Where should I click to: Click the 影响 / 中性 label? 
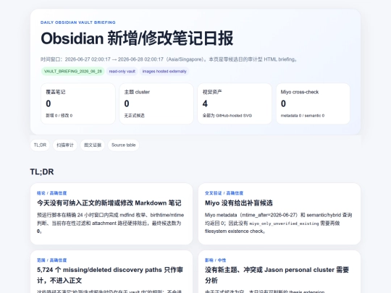coord(216,260)
